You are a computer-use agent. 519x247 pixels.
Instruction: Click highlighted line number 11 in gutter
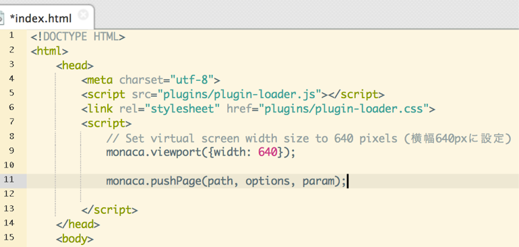pyautogui.click(x=9, y=180)
